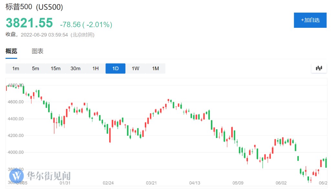Click the 05/09 date axis label

238,183
